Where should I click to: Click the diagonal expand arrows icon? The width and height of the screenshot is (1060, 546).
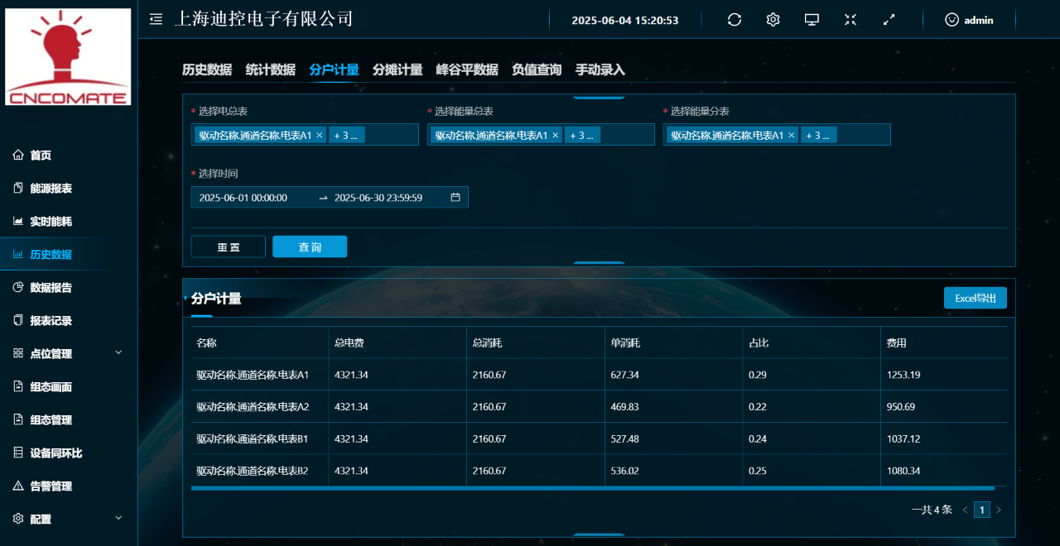click(889, 20)
